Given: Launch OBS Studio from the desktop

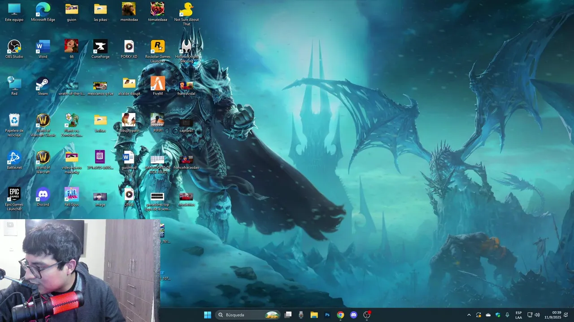Looking at the screenshot, I should (x=14, y=49).
